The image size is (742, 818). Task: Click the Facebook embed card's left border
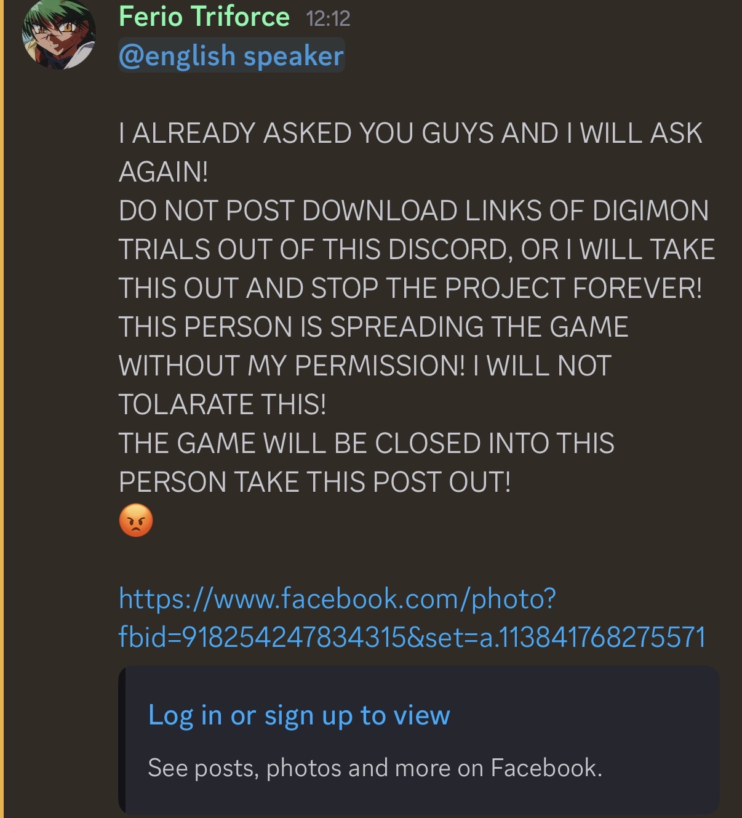click(x=122, y=739)
